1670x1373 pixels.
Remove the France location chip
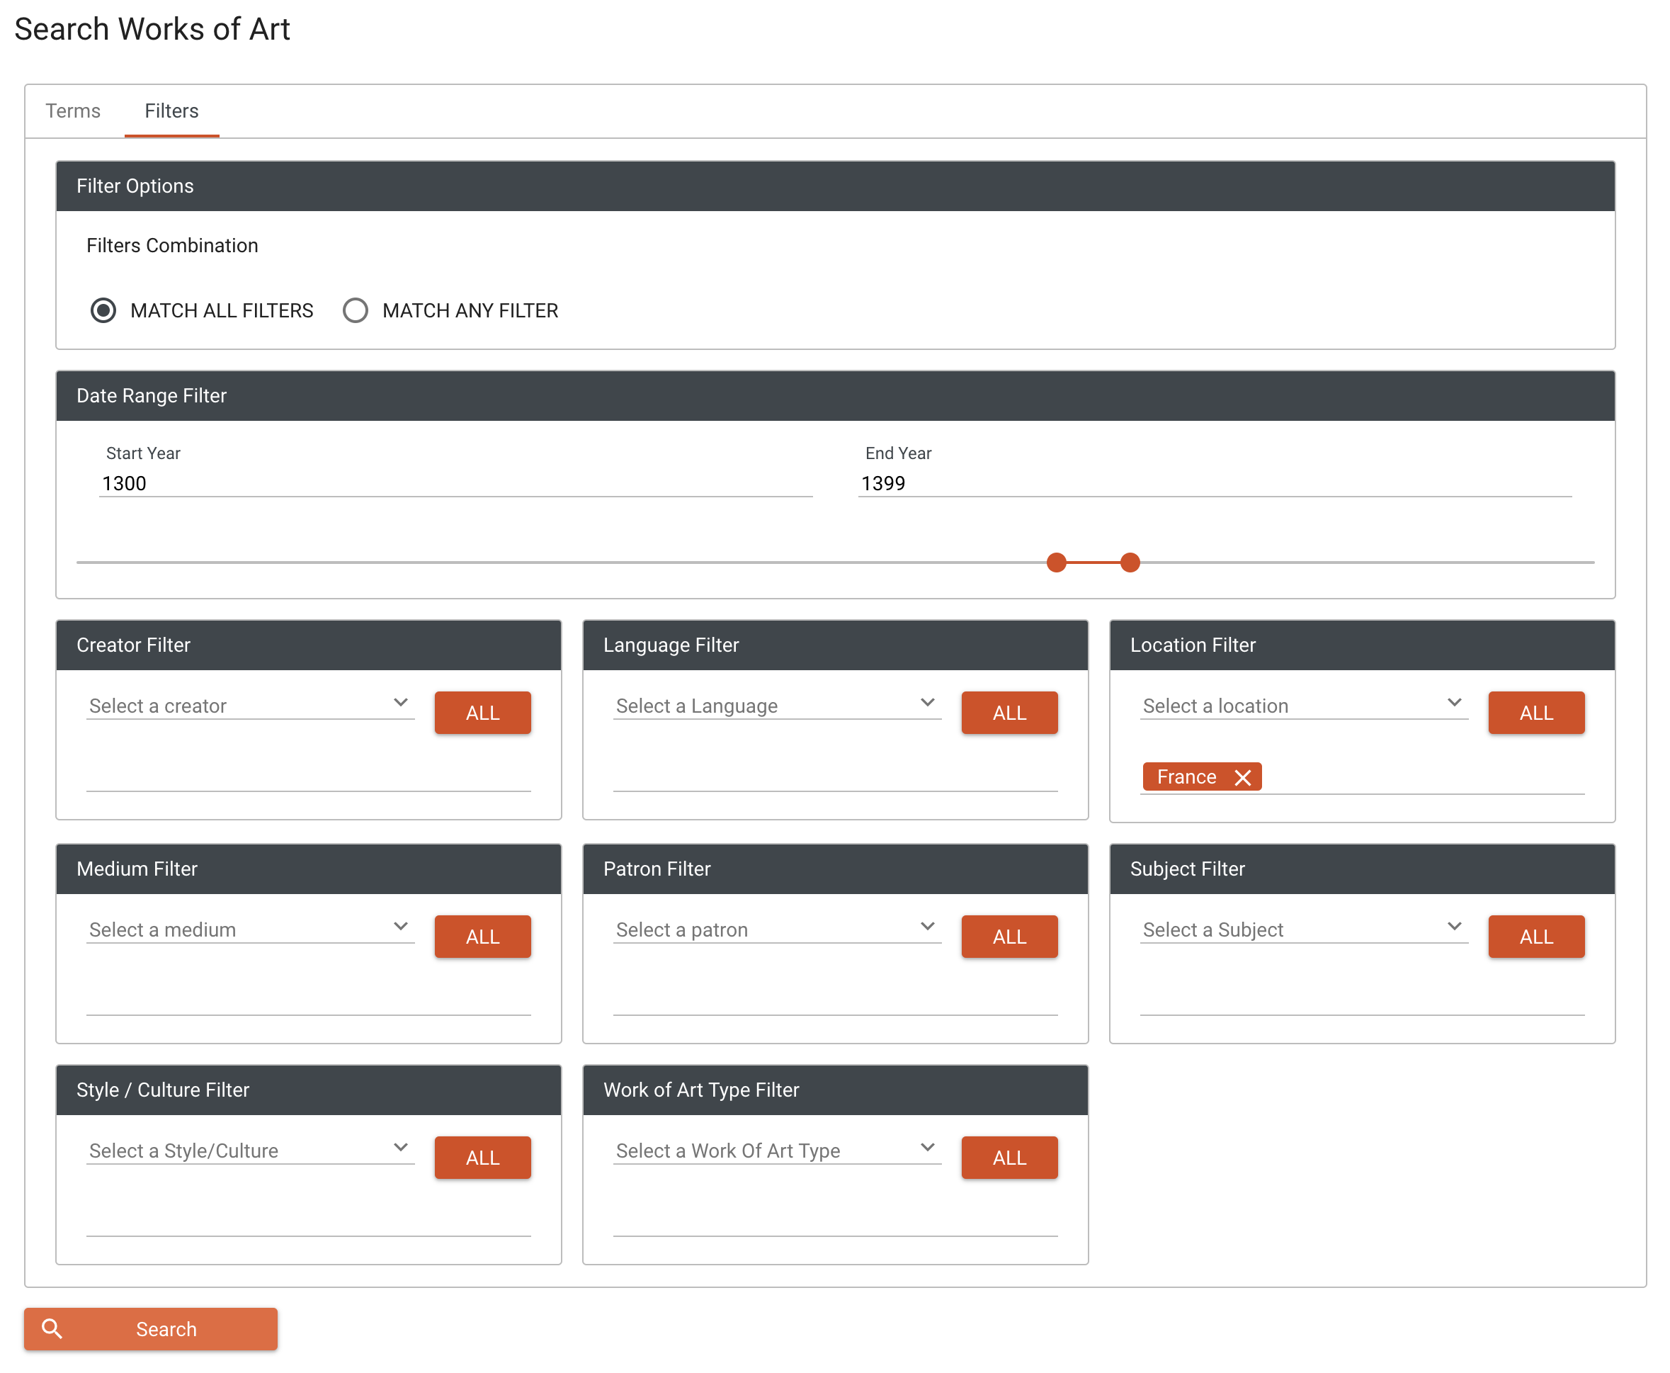coord(1243,777)
